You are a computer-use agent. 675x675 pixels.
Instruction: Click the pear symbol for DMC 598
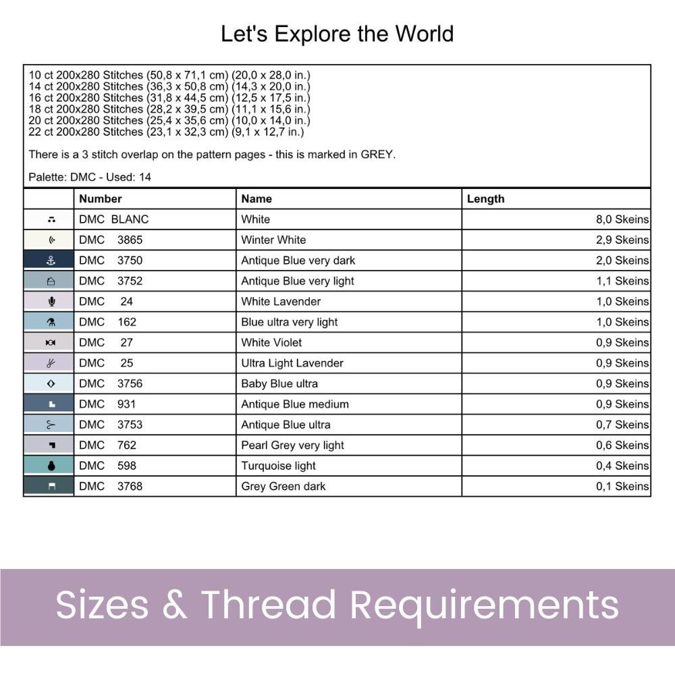point(51,466)
